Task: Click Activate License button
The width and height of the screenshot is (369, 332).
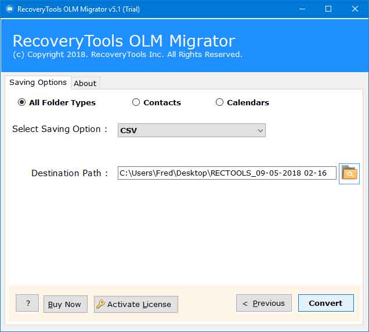Action: click(x=136, y=304)
